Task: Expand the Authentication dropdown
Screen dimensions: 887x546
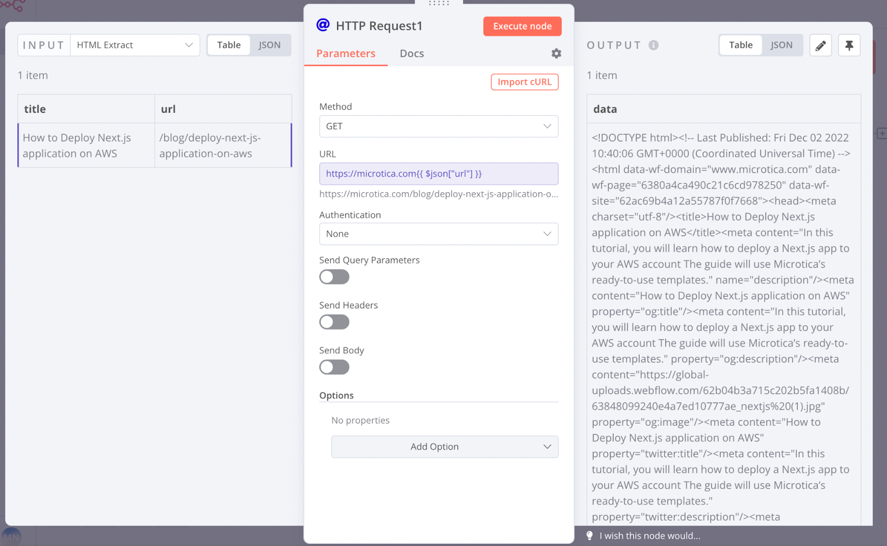Action: tap(439, 234)
